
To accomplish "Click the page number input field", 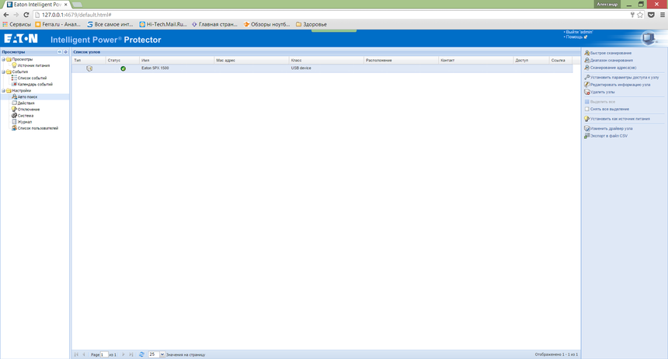I will (x=104, y=354).
